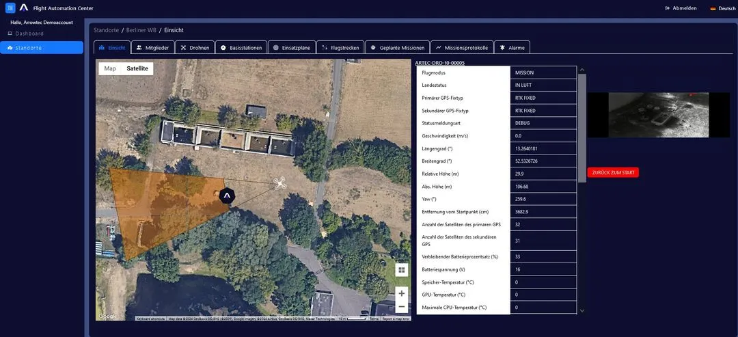Zoom out the map with minus
This screenshot has height=337, width=738.
(402, 306)
